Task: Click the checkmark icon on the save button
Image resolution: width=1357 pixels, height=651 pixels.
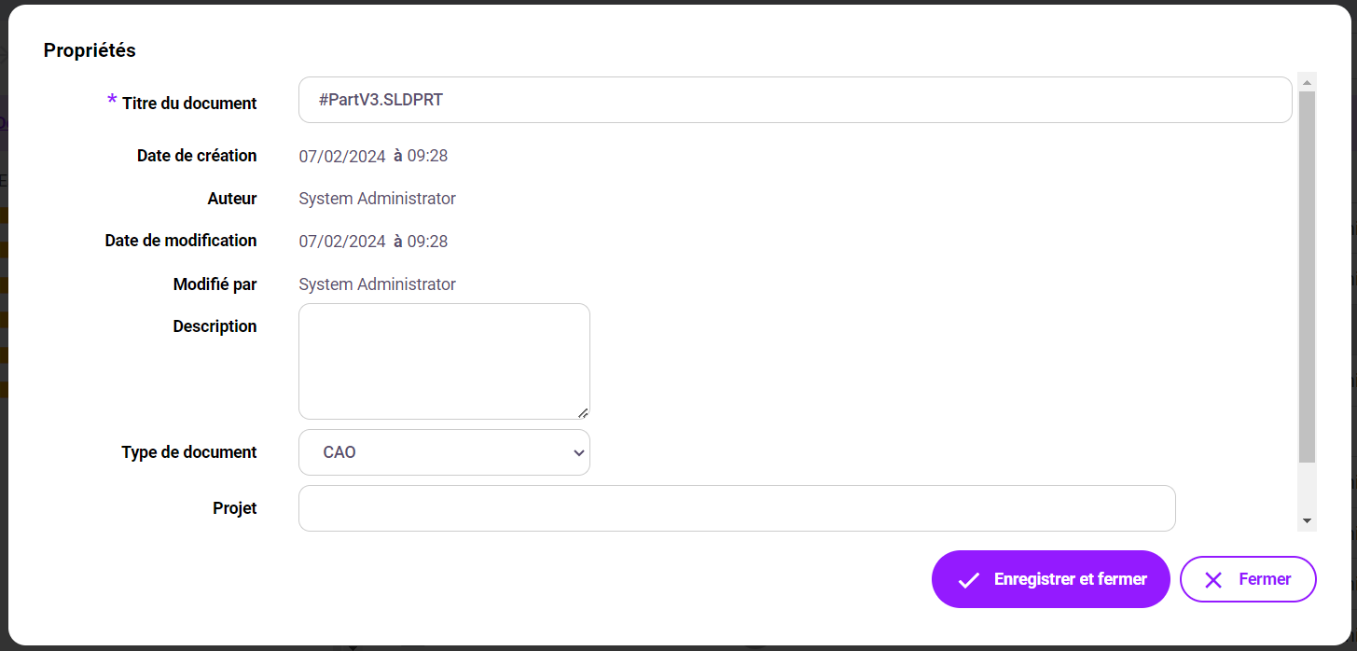Action: pyautogui.click(x=969, y=580)
